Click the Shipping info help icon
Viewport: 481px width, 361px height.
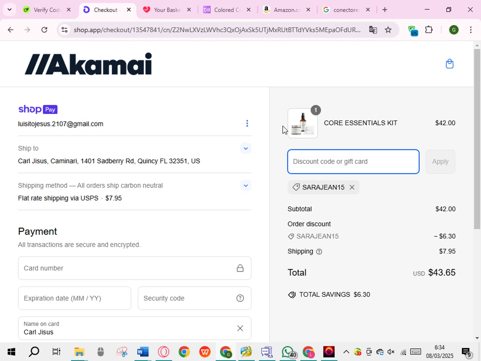(319, 252)
